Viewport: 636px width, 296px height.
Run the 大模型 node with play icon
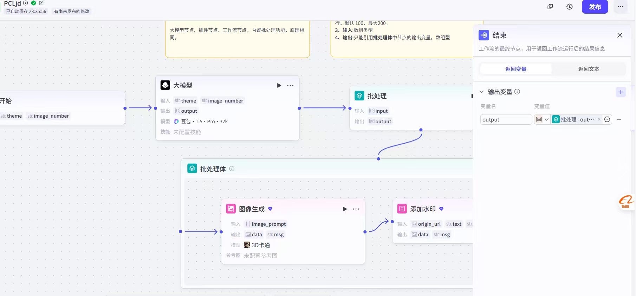point(279,85)
